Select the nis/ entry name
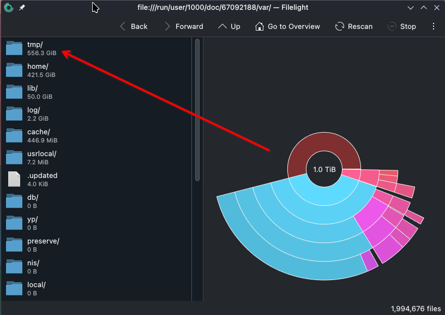The width and height of the screenshot is (445, 315). tap(33, 263)
